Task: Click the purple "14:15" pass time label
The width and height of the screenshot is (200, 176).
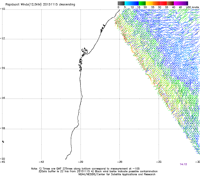Action: [183, 164]
